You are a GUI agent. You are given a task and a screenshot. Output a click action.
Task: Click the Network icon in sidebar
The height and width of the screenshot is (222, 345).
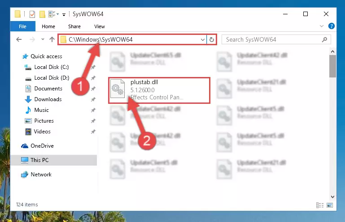pos(25,175)
